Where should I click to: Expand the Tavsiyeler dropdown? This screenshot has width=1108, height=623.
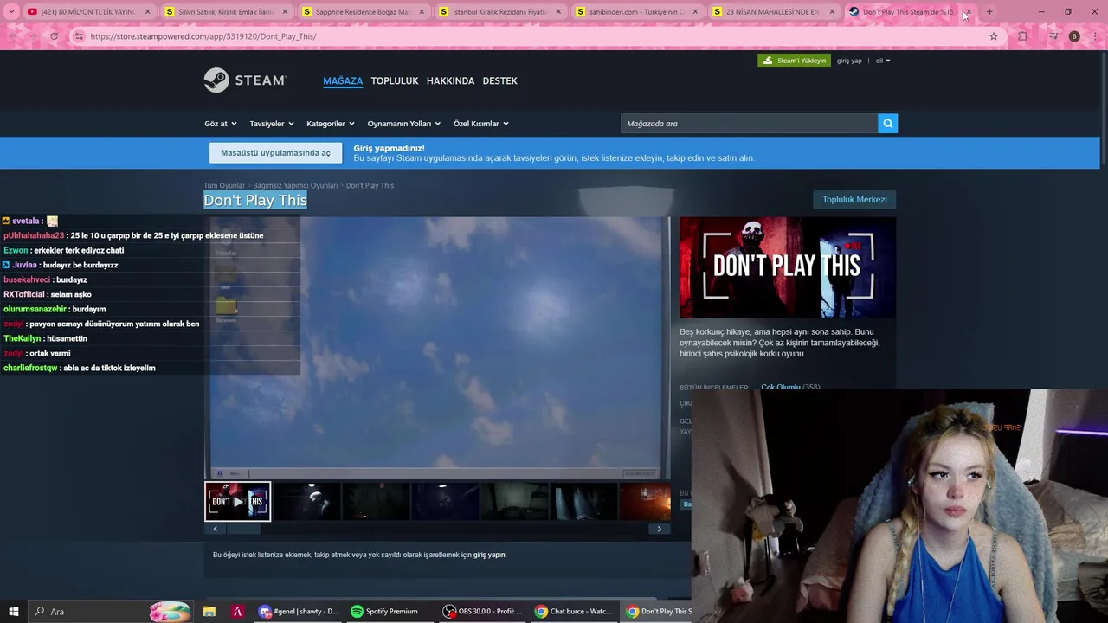pyautogui.click(x=272, y=124)
